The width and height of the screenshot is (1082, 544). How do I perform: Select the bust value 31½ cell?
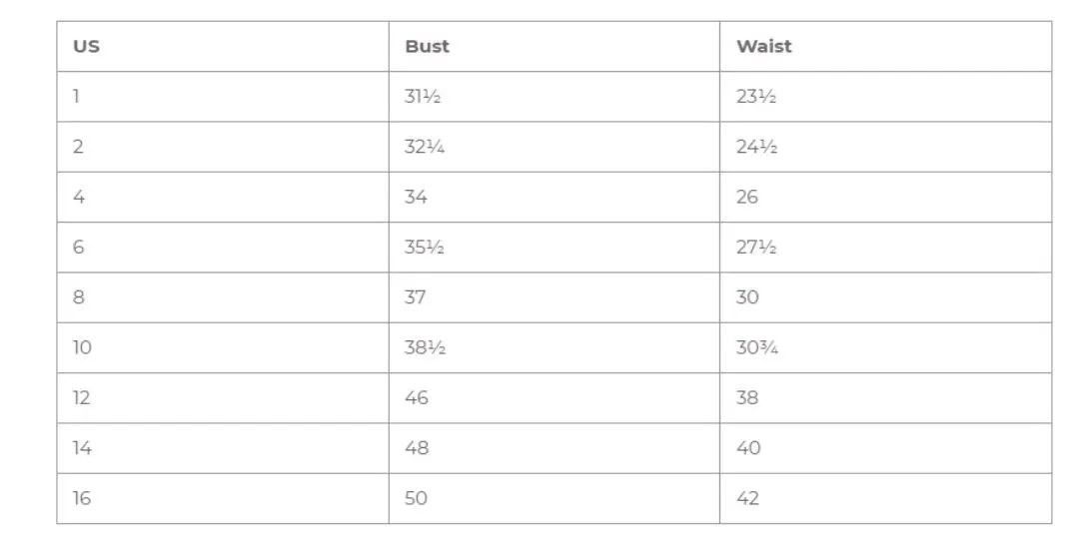tap(554, 97)
